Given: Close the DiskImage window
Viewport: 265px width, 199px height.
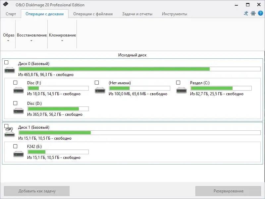Looking at the screenshot, I should point(259,5).
